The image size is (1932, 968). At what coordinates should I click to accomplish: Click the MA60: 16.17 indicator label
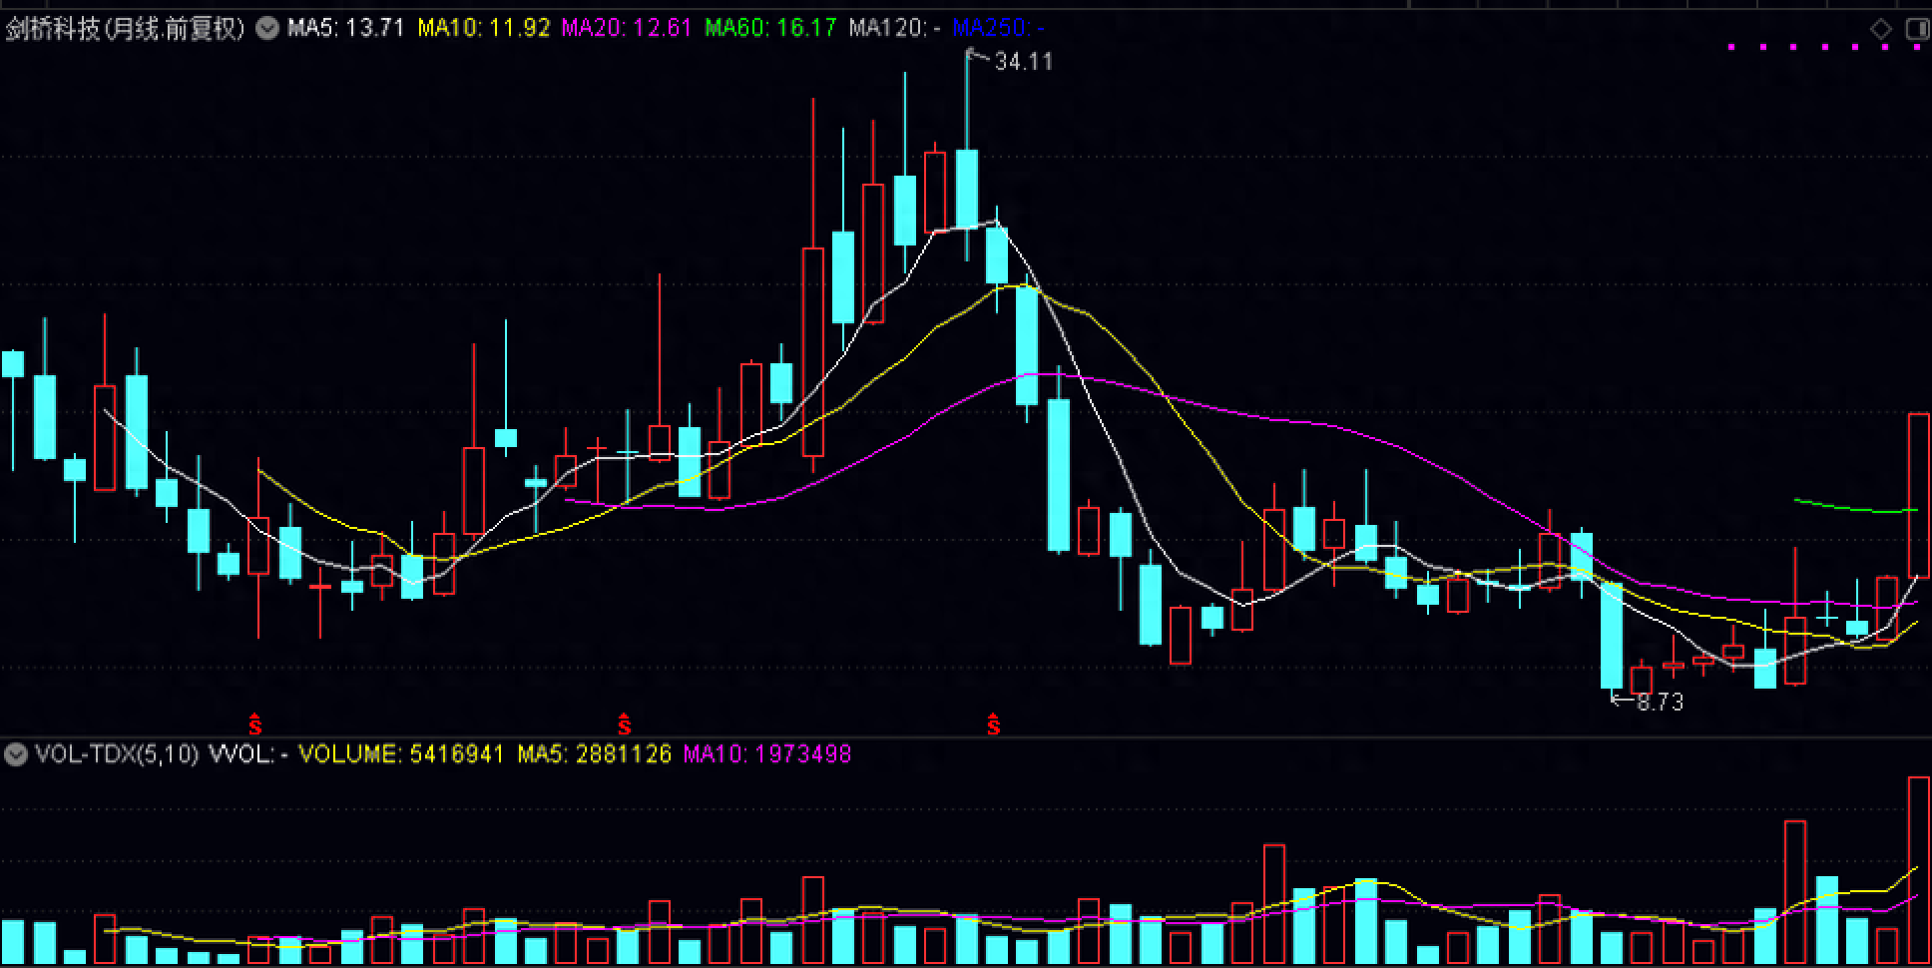click(770, 28)
